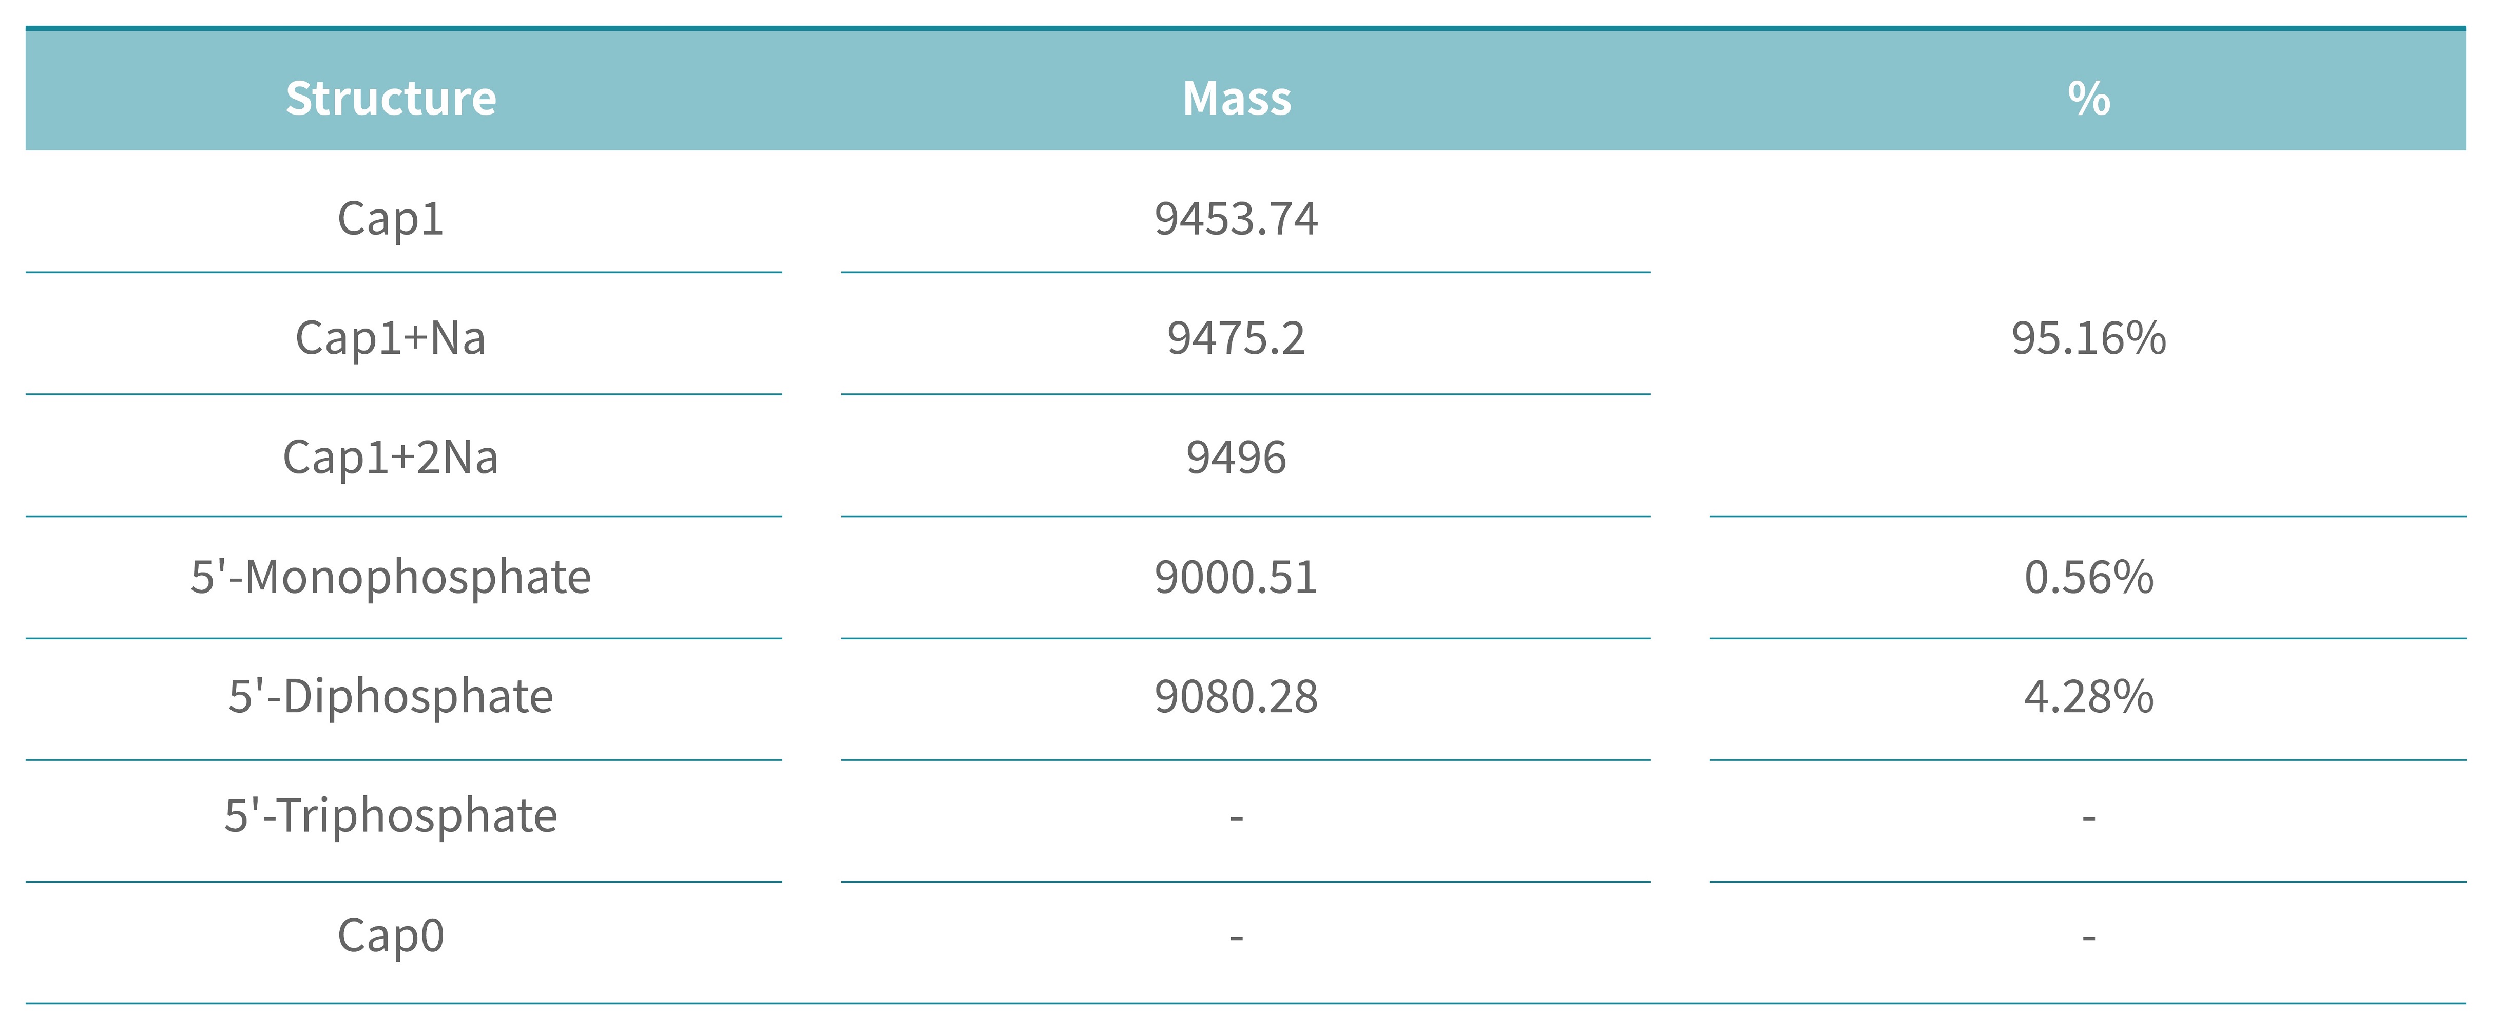Viewport: 2499px width, 1029px height.
Task: Click the Mass column header
Action: 1237,98
